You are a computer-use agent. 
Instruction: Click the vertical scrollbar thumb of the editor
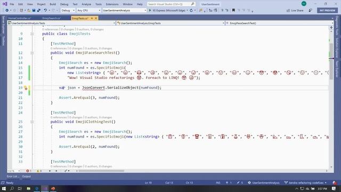coord(331,61)
